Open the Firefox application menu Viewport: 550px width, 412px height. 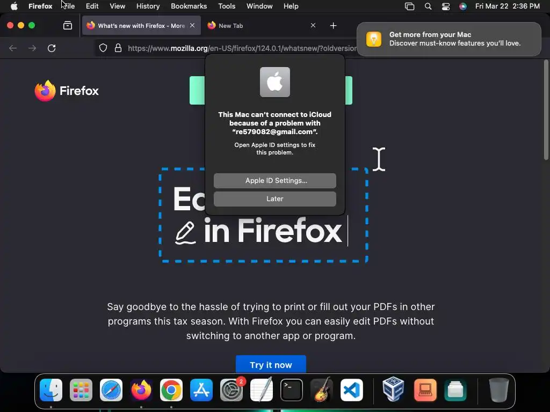(x=40, y=6)
